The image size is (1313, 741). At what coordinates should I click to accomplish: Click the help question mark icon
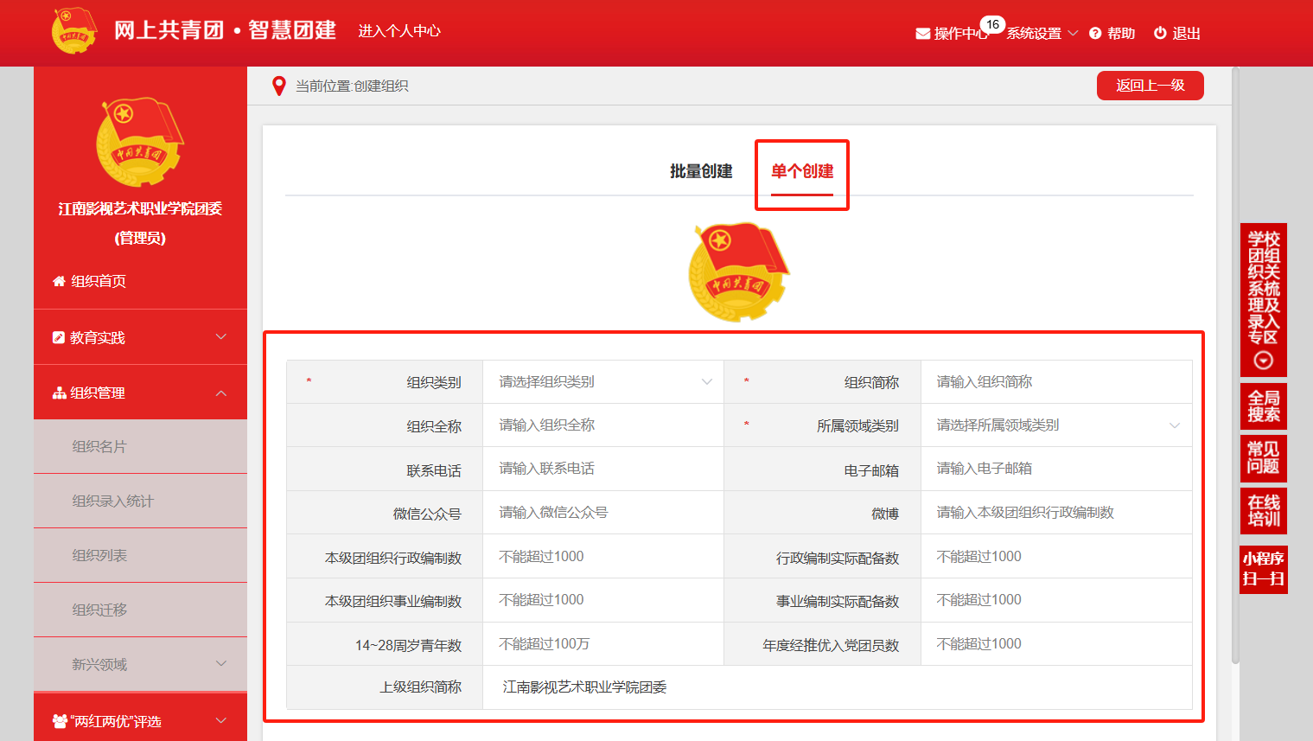(x=1095, y=34)
